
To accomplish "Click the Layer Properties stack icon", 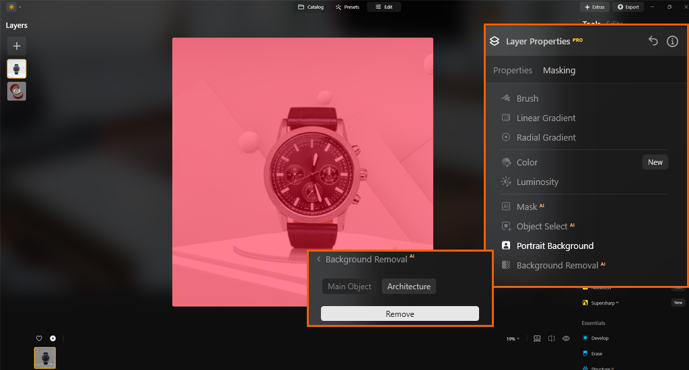I will tap(495, 41).
